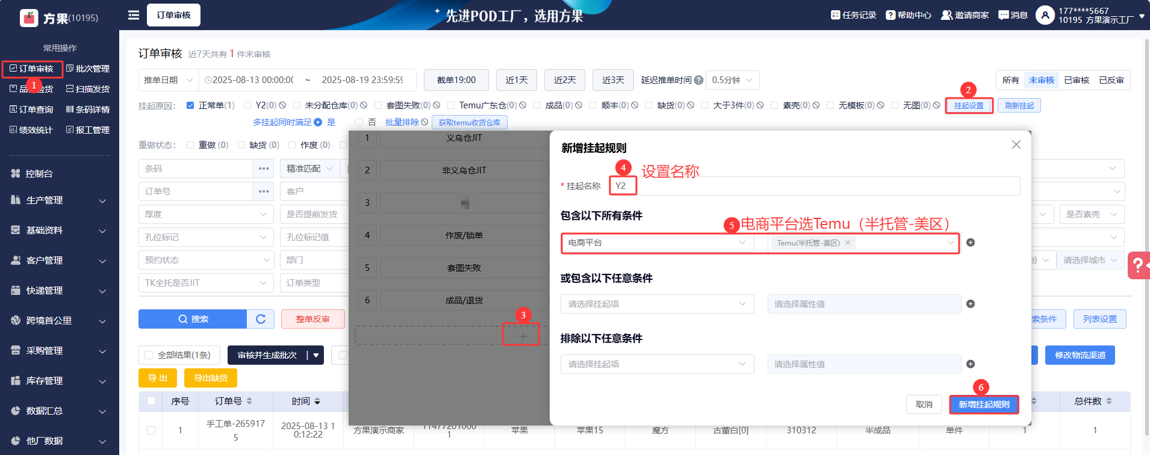This screenshot has width=1150, height=455.
Task: Check the Y2(0) hold reason
Action: [x=247, y=105]
